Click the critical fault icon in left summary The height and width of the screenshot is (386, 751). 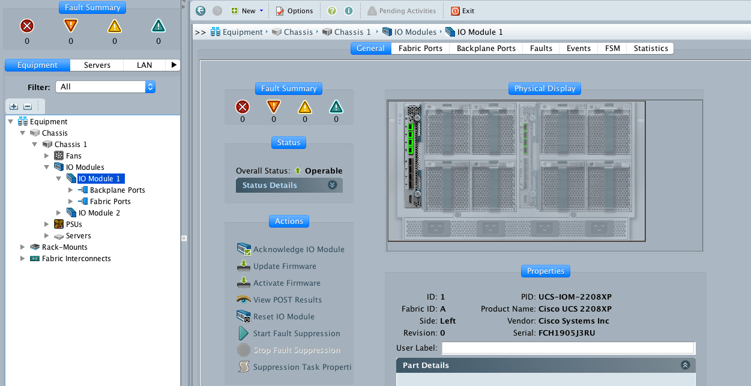[x=27, y=26]
